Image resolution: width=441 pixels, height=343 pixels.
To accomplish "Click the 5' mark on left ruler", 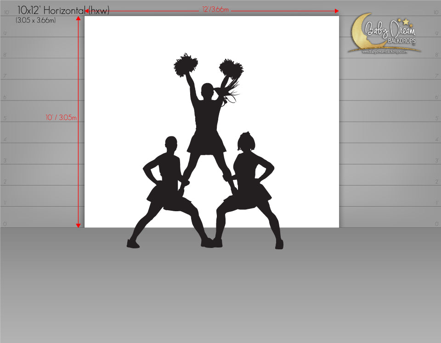I will point(5,118).
